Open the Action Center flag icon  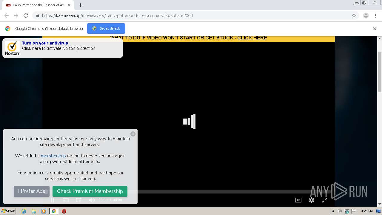point(353,211)
